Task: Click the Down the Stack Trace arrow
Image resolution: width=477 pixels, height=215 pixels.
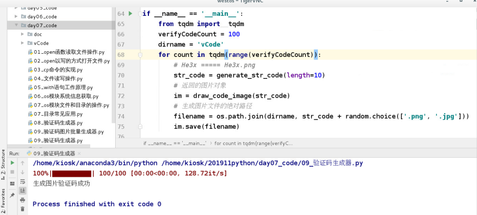Action: (x=23, y=172)
